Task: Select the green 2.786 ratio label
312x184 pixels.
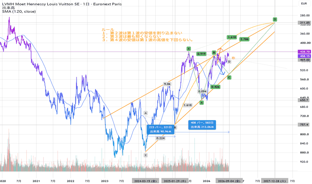Action: [x=244, y=39]
